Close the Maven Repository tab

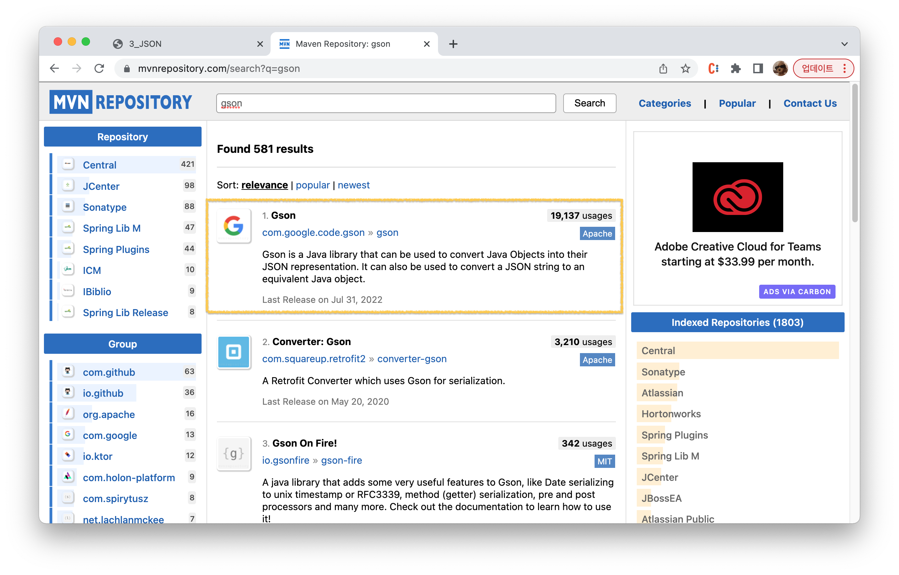coord(427,44)
